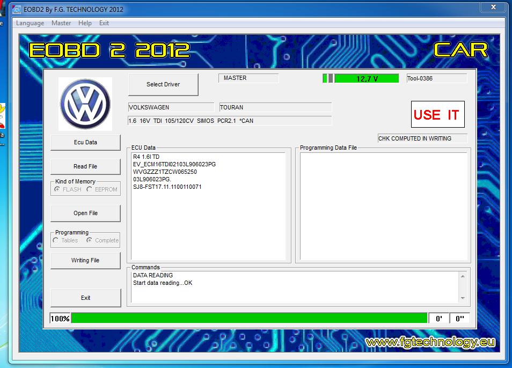The image size is (512, 368).
Task: Select the EEPROM memory radio button
Action: (x=90, y=189)
